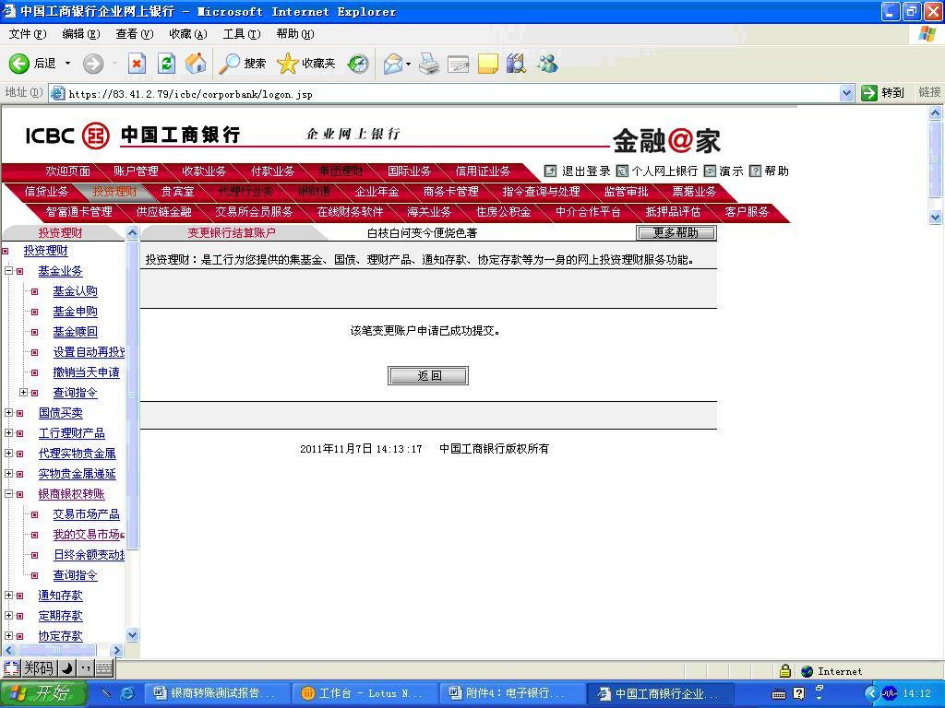
Task: Open the Mail button dropdown arrow
Action: tap(409, 64)
